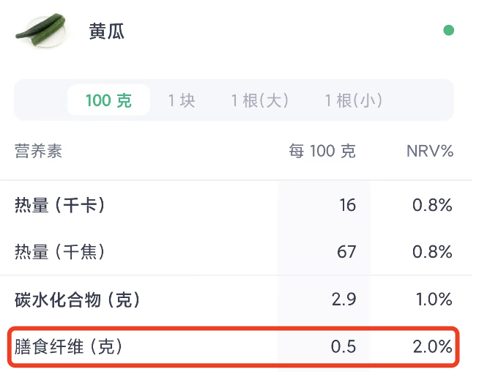
Task: Tap the cucumber food thumbnail image
Action: [x=42, y=30]
